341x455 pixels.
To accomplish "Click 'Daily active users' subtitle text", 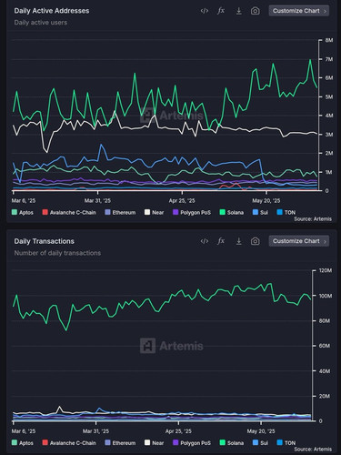I will coord(41,23).
